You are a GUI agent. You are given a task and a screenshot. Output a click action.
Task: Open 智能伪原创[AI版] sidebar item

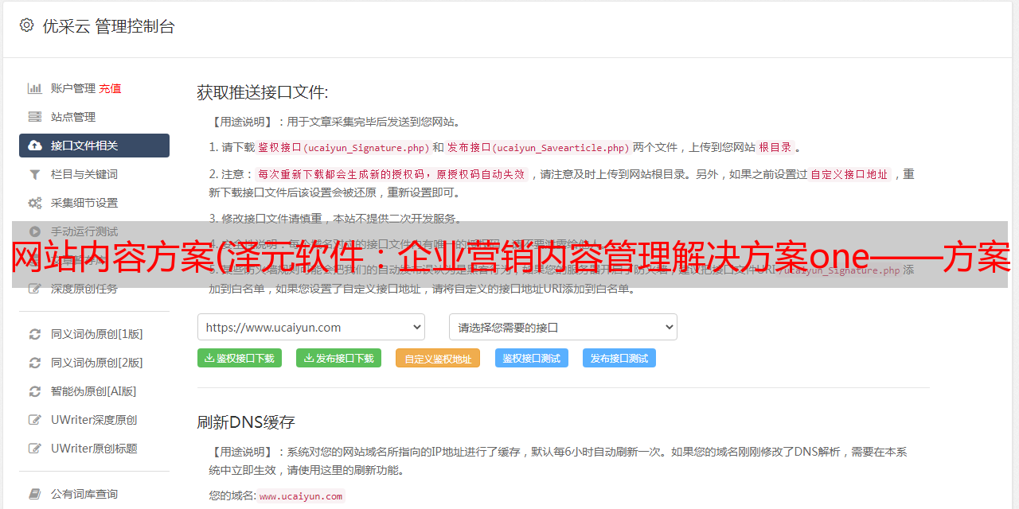coord(94,391)
